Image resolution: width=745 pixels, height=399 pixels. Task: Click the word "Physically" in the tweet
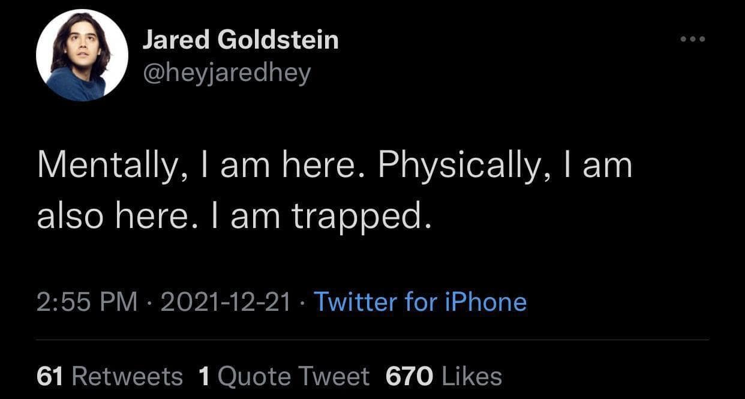point(459,164)
